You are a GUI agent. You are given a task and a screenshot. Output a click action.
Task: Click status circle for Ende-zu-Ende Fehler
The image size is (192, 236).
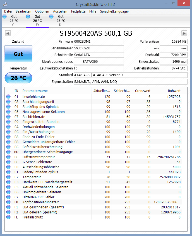pos(8,137)
